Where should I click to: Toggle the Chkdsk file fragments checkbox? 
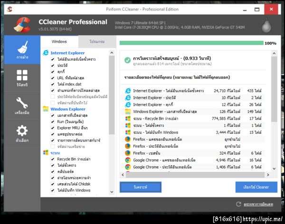53,184
